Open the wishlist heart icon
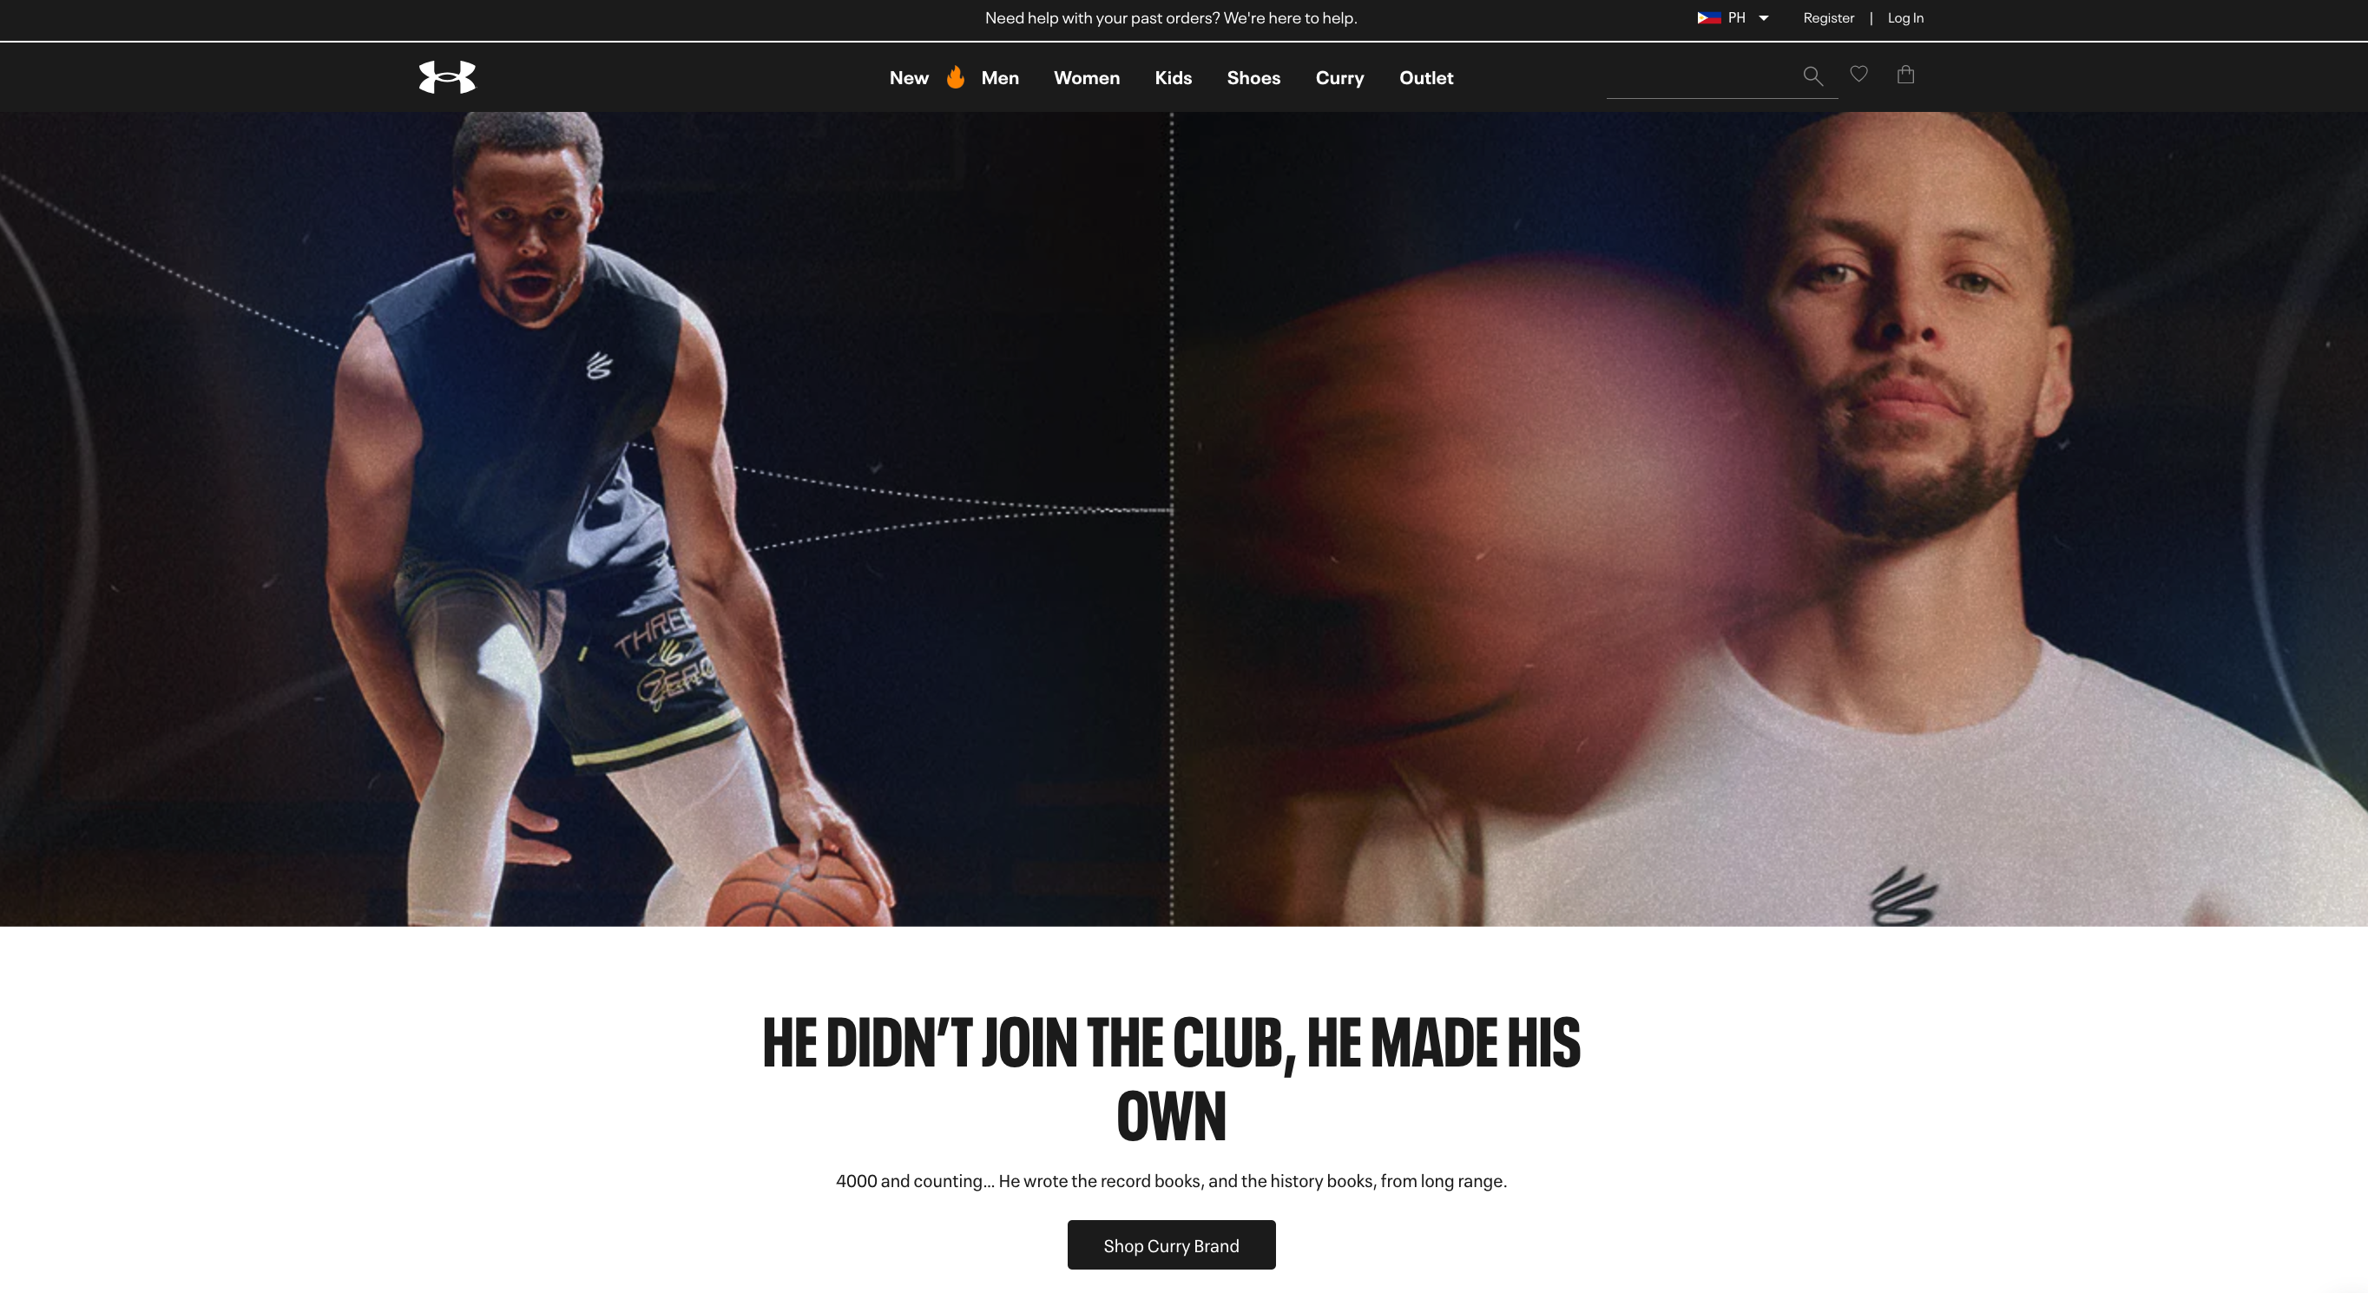 click(x=1858, y=75)
